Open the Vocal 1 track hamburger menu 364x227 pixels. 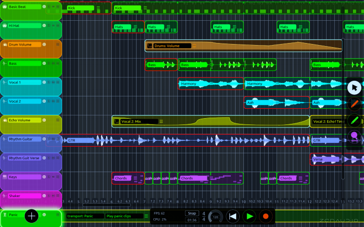coord(58,82)
